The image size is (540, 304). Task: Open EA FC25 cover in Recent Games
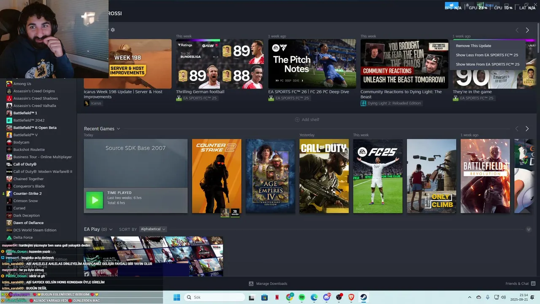pyautogui.click(x=378, y=176)
